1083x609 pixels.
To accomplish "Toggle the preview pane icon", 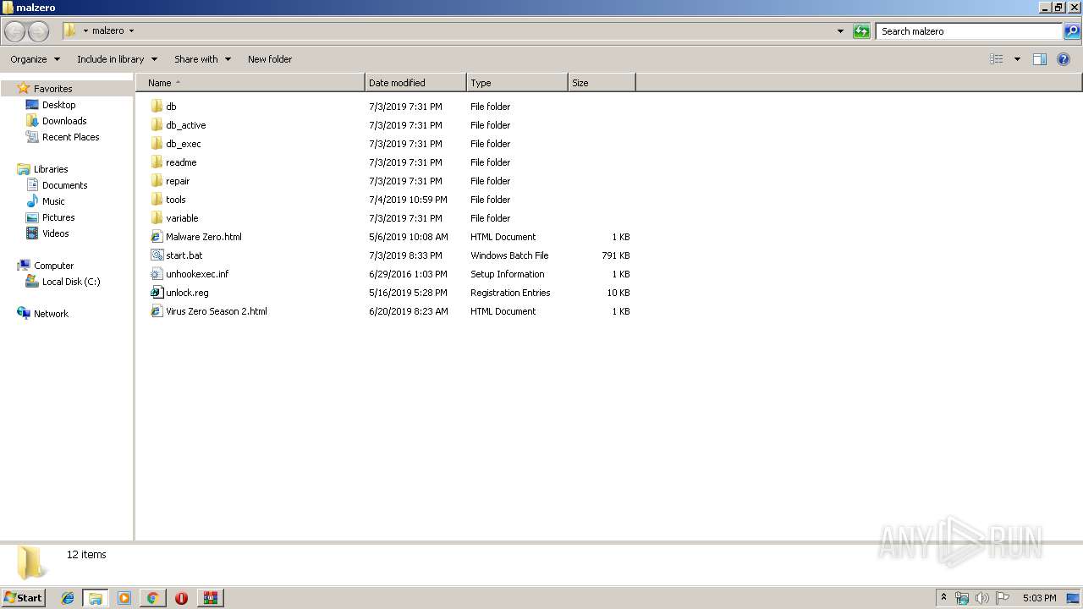I will (x=1040, y=59).
